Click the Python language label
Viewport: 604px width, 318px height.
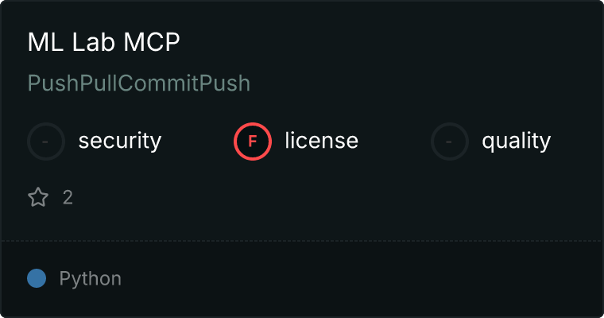pos(90,279)
